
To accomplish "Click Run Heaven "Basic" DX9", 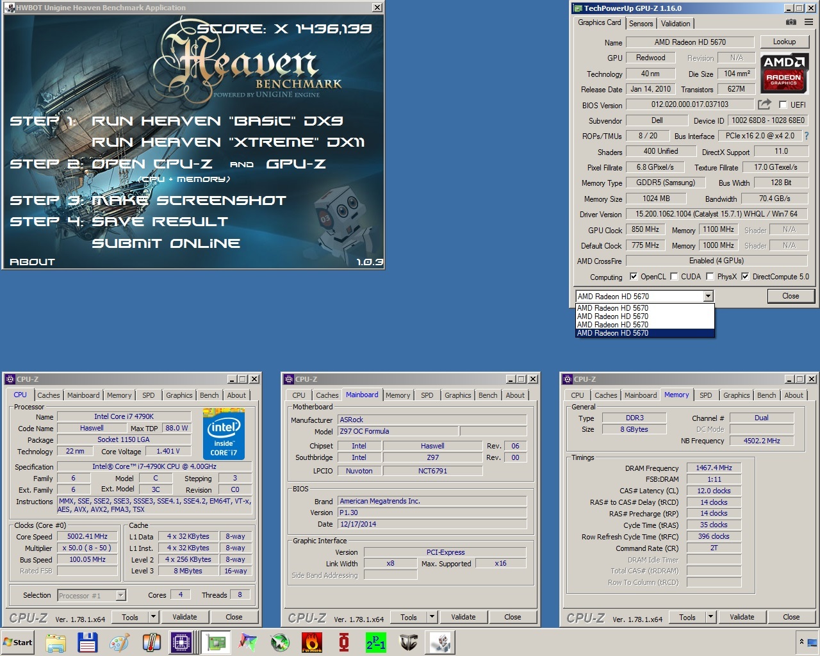I will [x=218, y=121].
